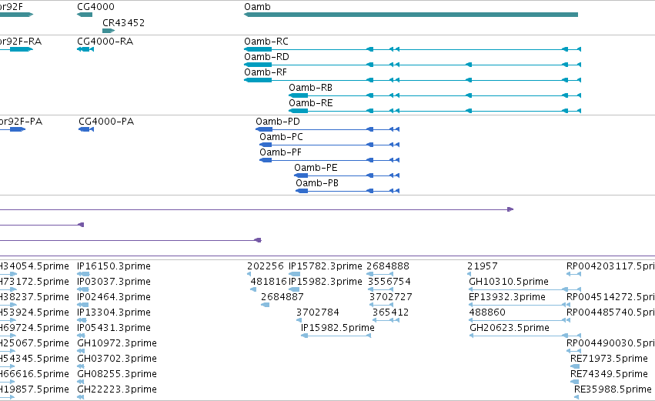The height and width of the screenshot is (401, 655).
Task: Click EST label IP16150.3prime
Action: 114,266
